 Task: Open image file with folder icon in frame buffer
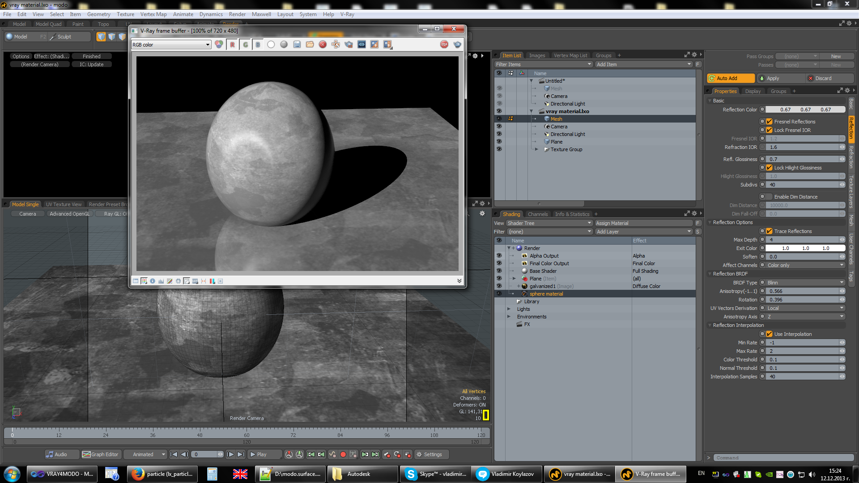point(310,45)
